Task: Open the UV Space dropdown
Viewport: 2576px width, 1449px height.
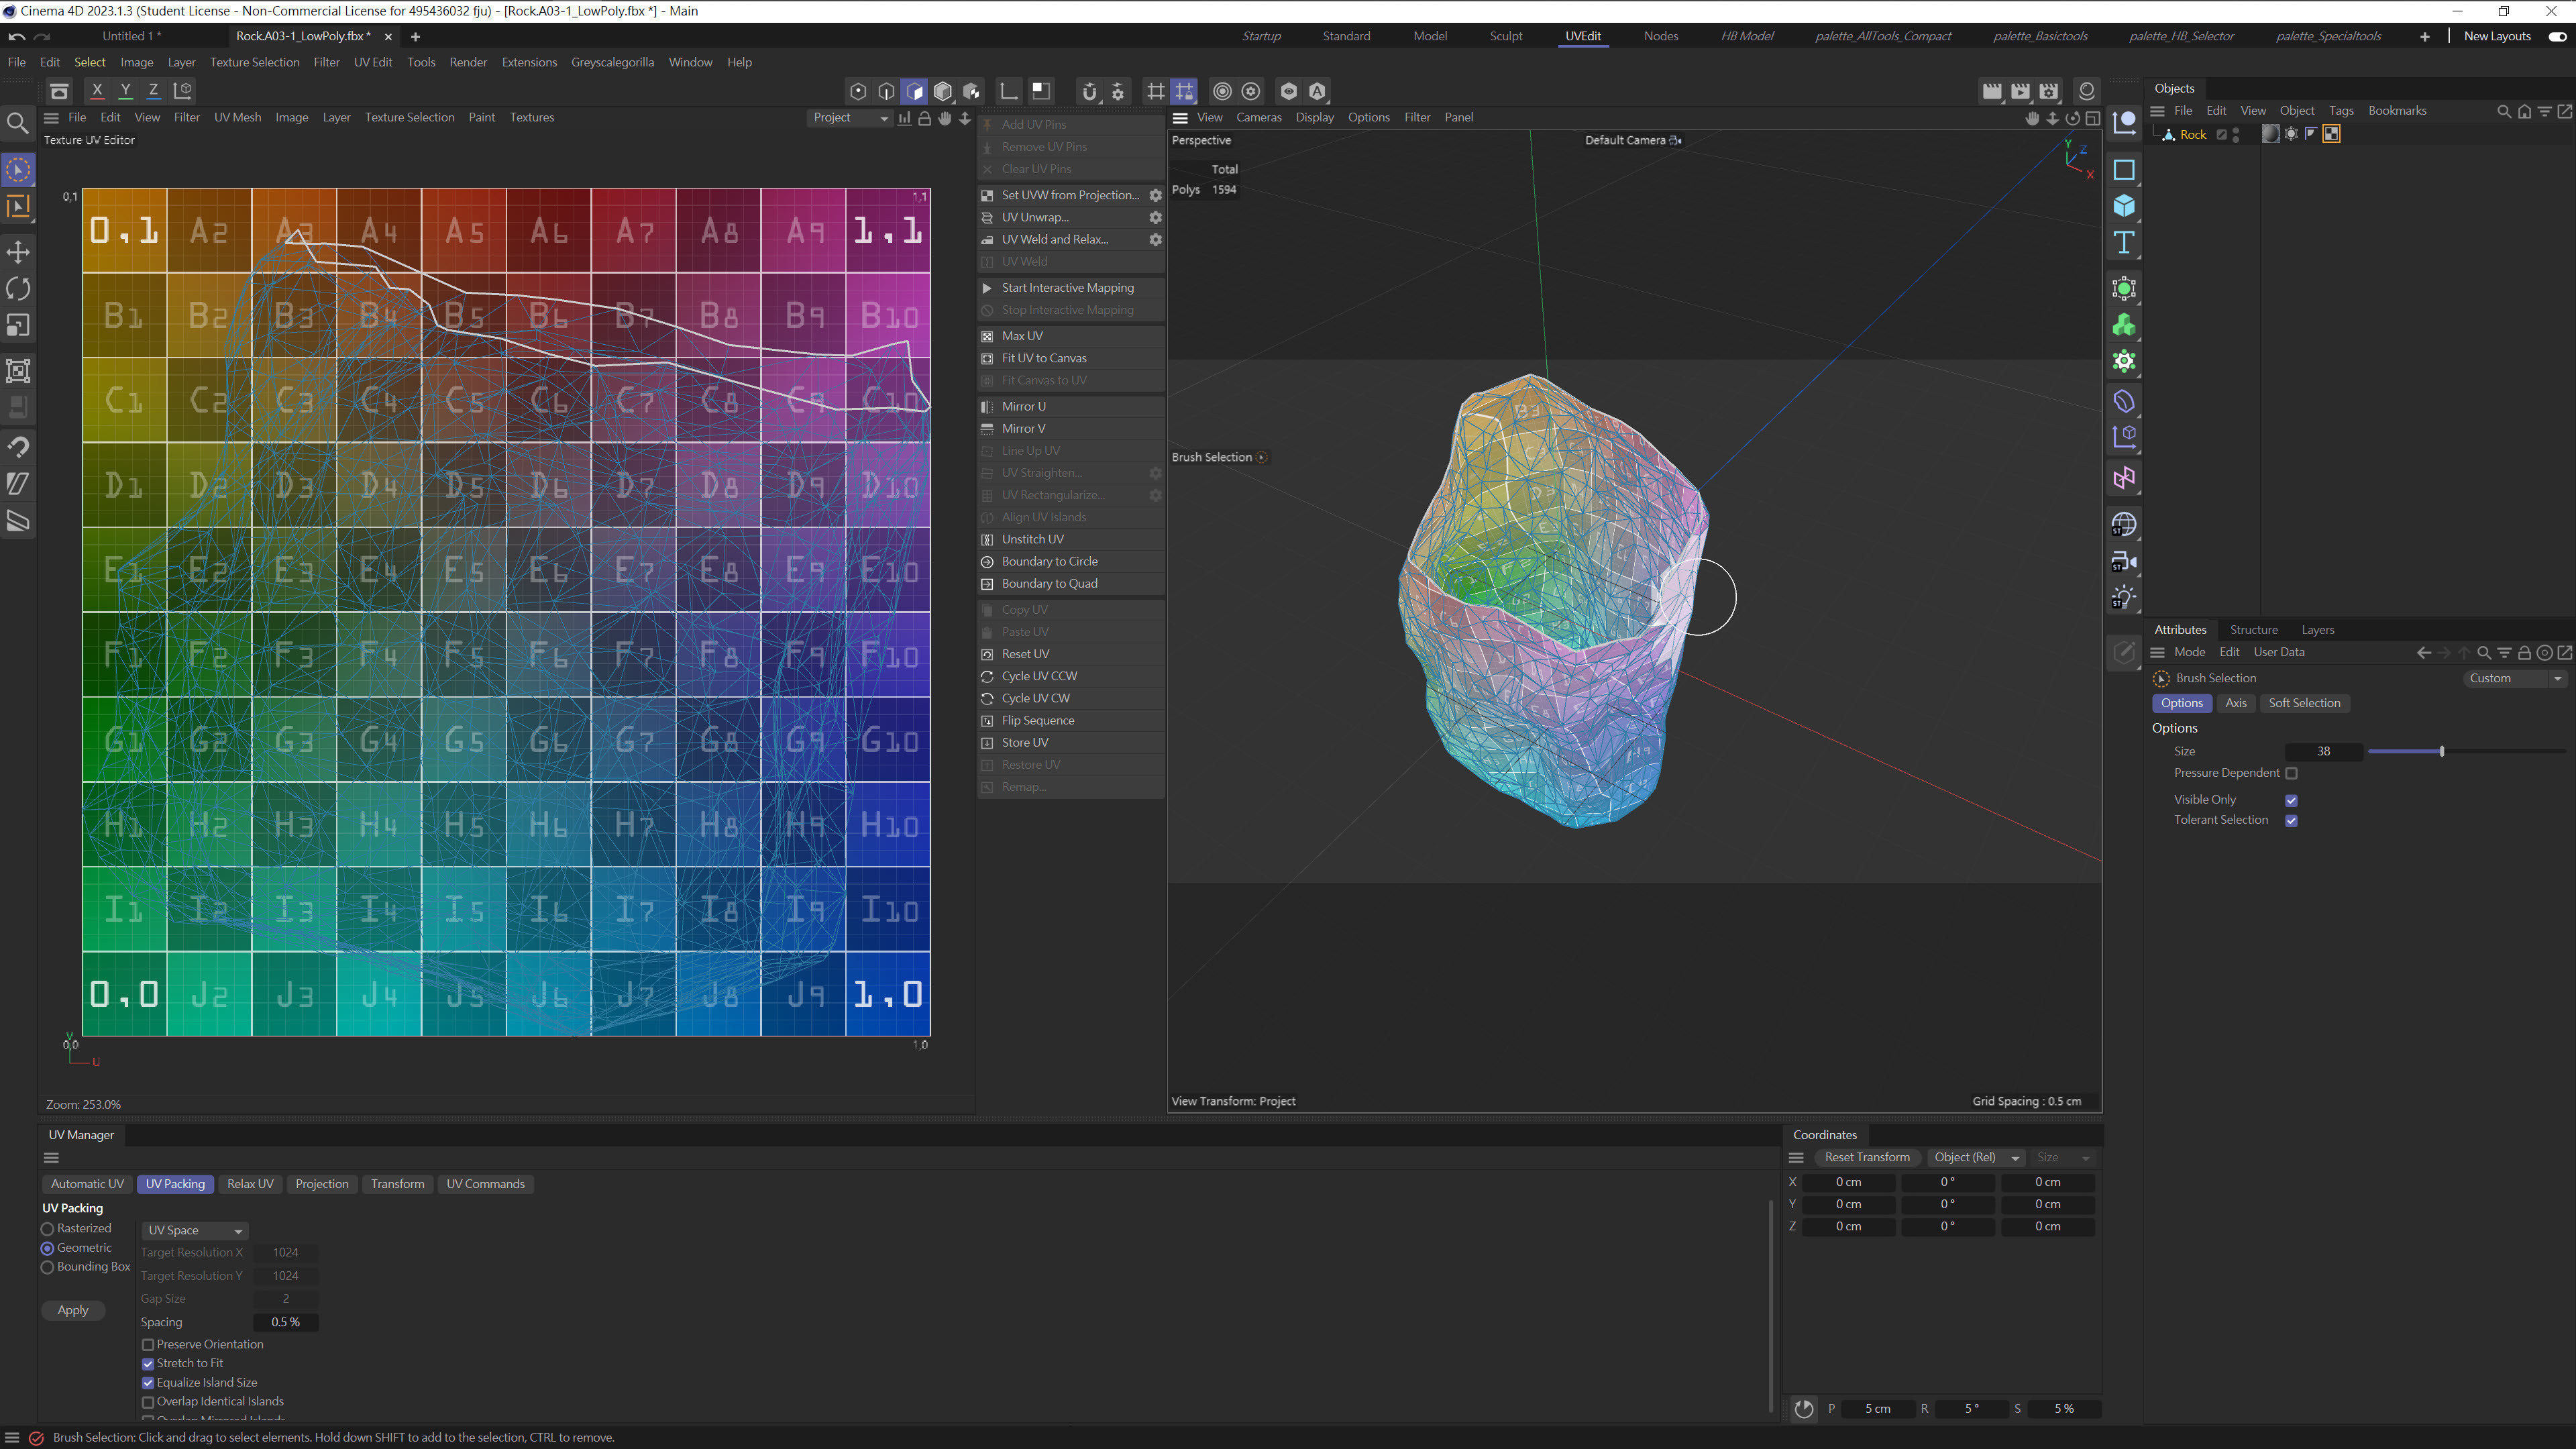Action: [195, 1230]
